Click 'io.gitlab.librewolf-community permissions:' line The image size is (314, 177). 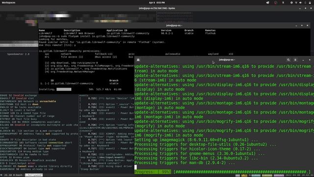[69, 51]
